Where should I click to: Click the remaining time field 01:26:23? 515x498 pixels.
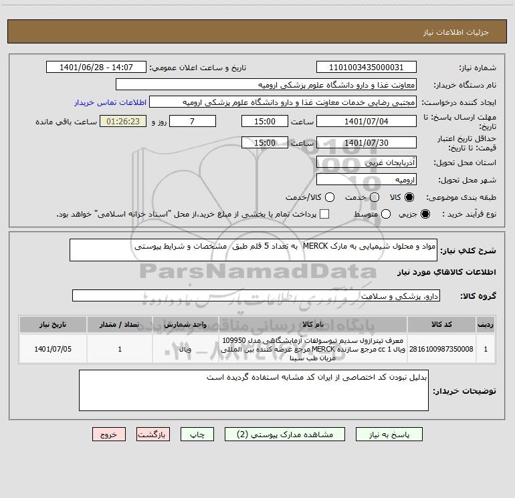tap(123, 121)
